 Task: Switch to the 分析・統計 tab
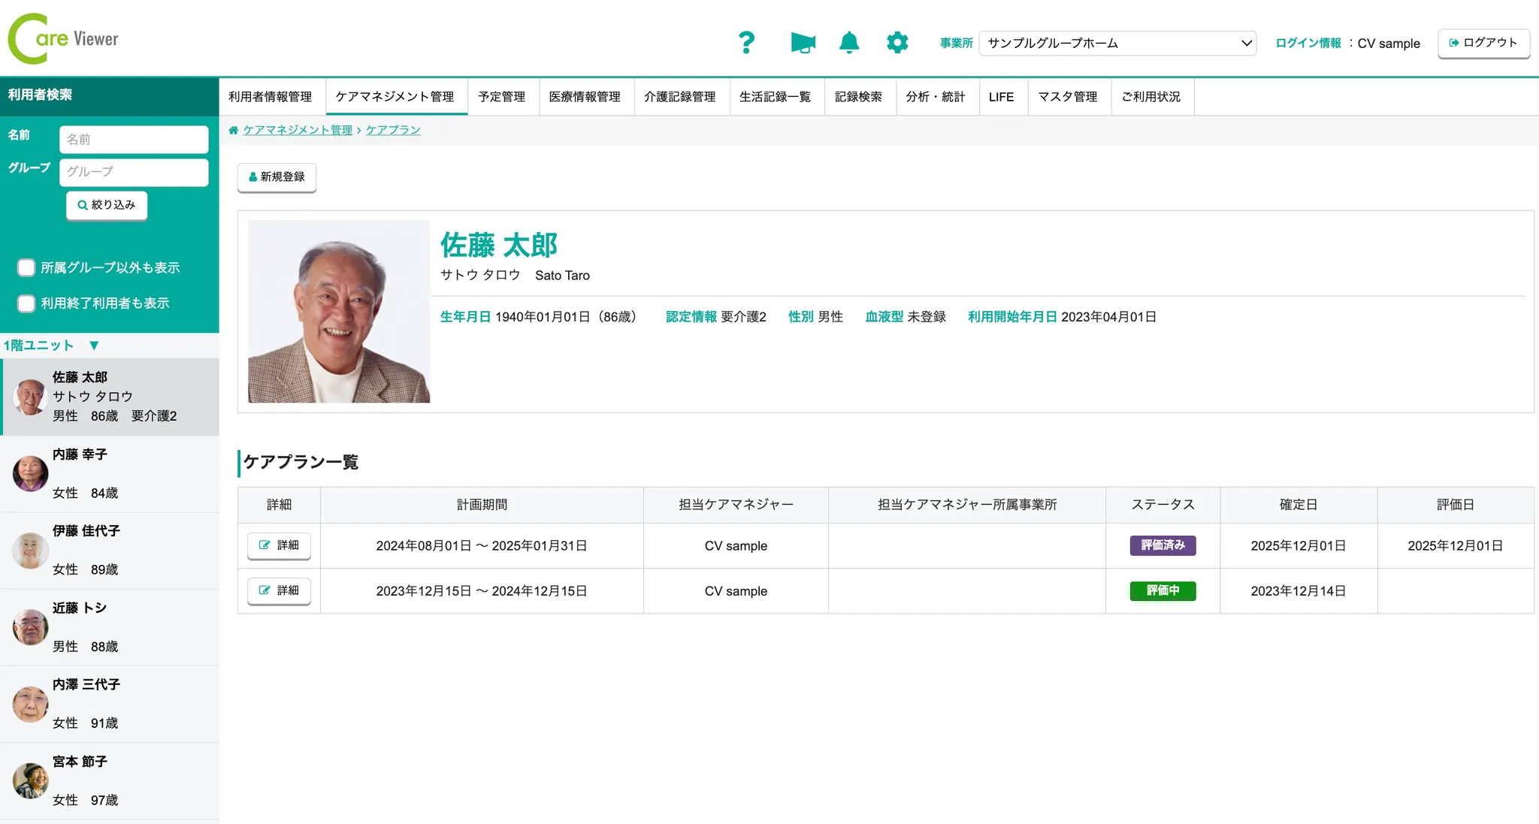936,97
